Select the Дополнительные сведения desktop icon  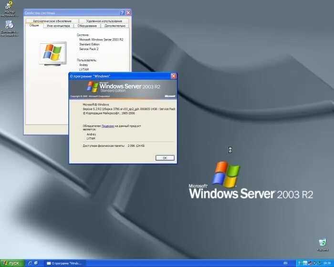click(x=10, y=28)
